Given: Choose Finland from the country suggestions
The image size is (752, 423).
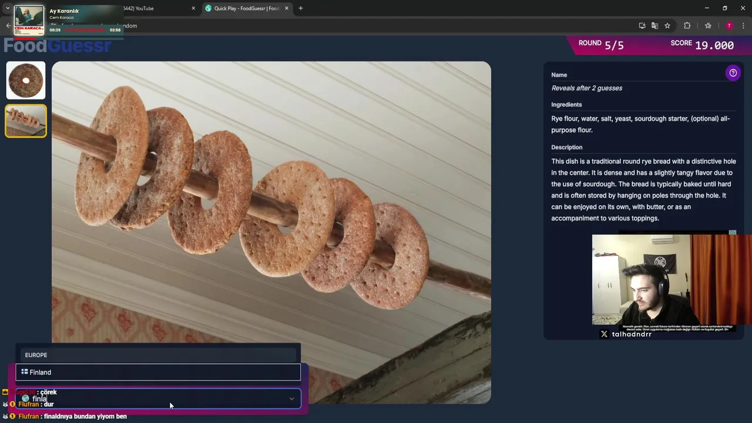Looking at the screenshot, I should [x=158, y=372].
